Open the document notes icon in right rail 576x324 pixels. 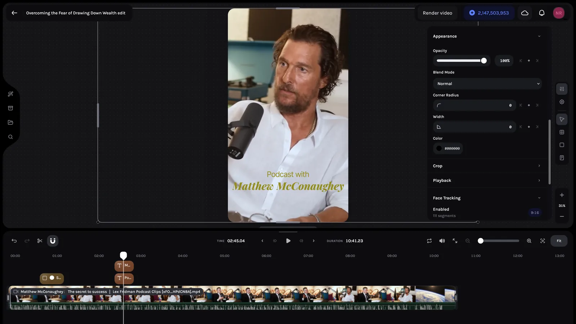click(x=562, y=158)
